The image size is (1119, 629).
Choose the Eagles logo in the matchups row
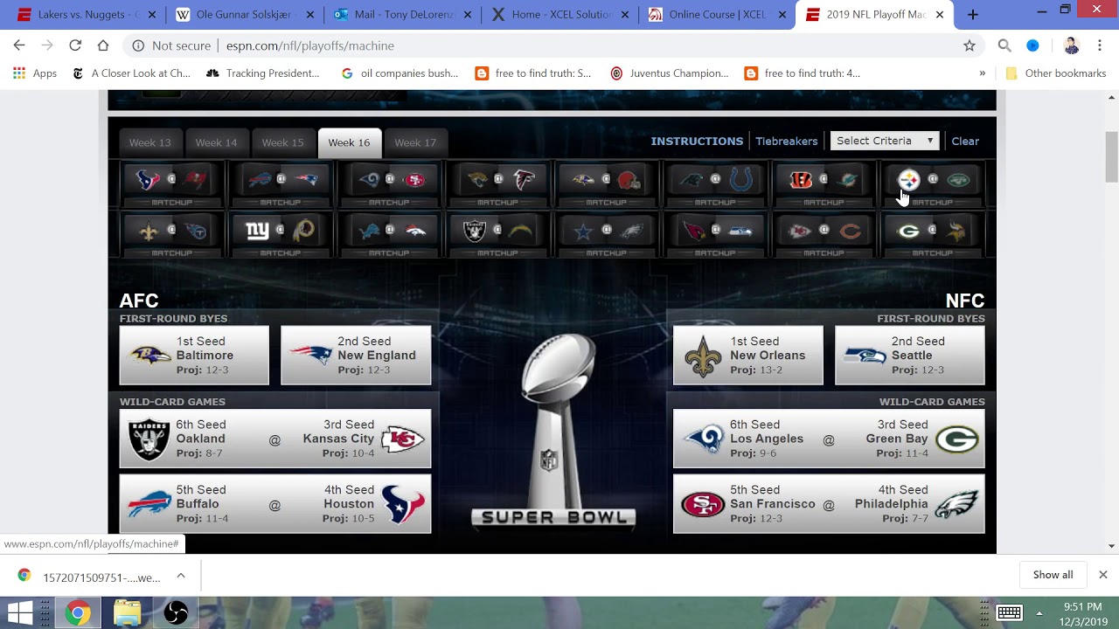point(630,231)
